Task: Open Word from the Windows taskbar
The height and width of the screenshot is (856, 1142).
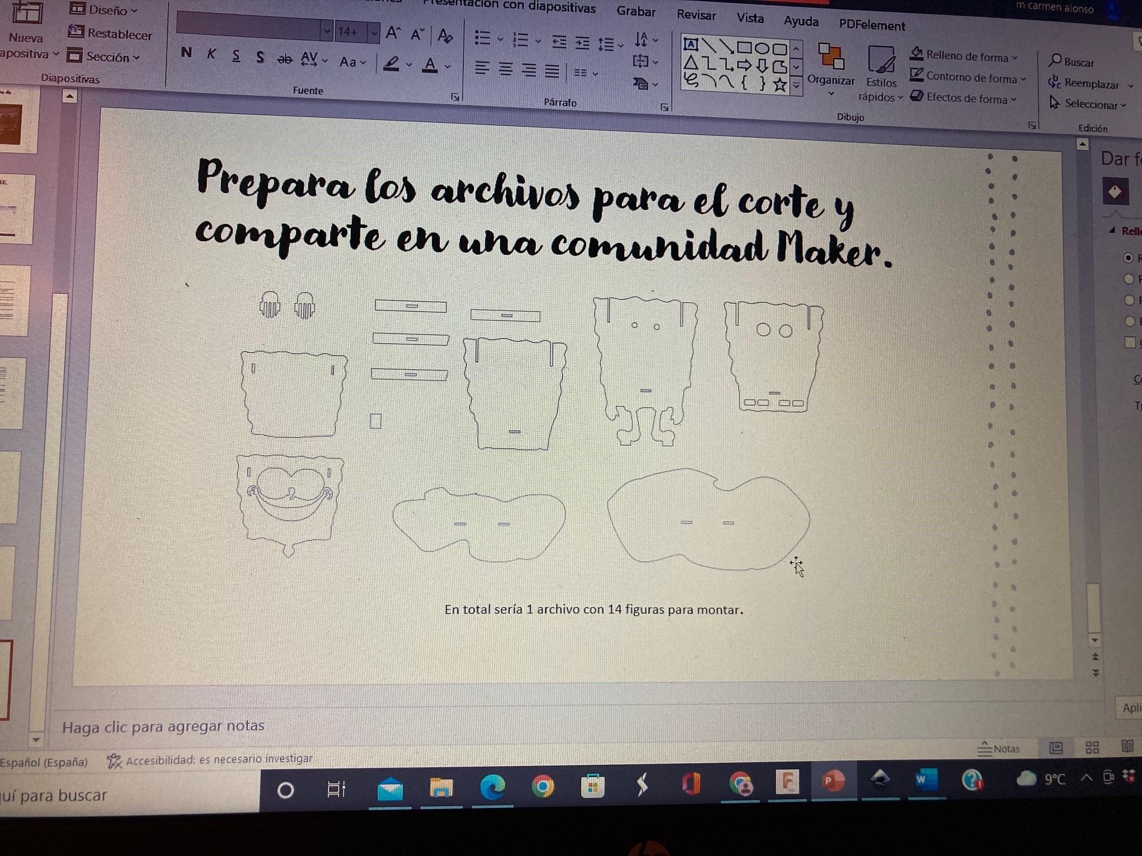Action: pos(926,780)
